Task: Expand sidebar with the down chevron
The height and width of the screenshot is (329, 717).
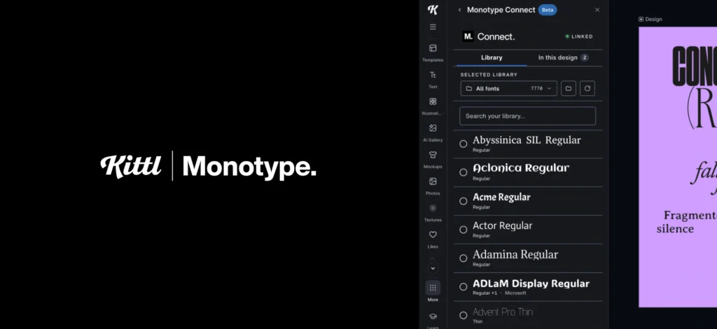Action: coord(433,268)
